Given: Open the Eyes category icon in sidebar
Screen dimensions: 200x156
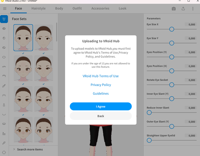Looking at the screenshot, I should coord(4,29).
